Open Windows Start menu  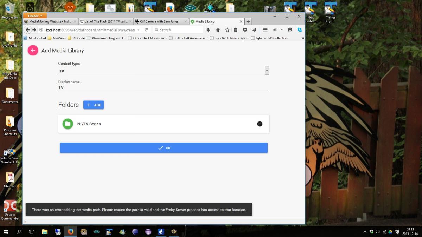(6, 232)
